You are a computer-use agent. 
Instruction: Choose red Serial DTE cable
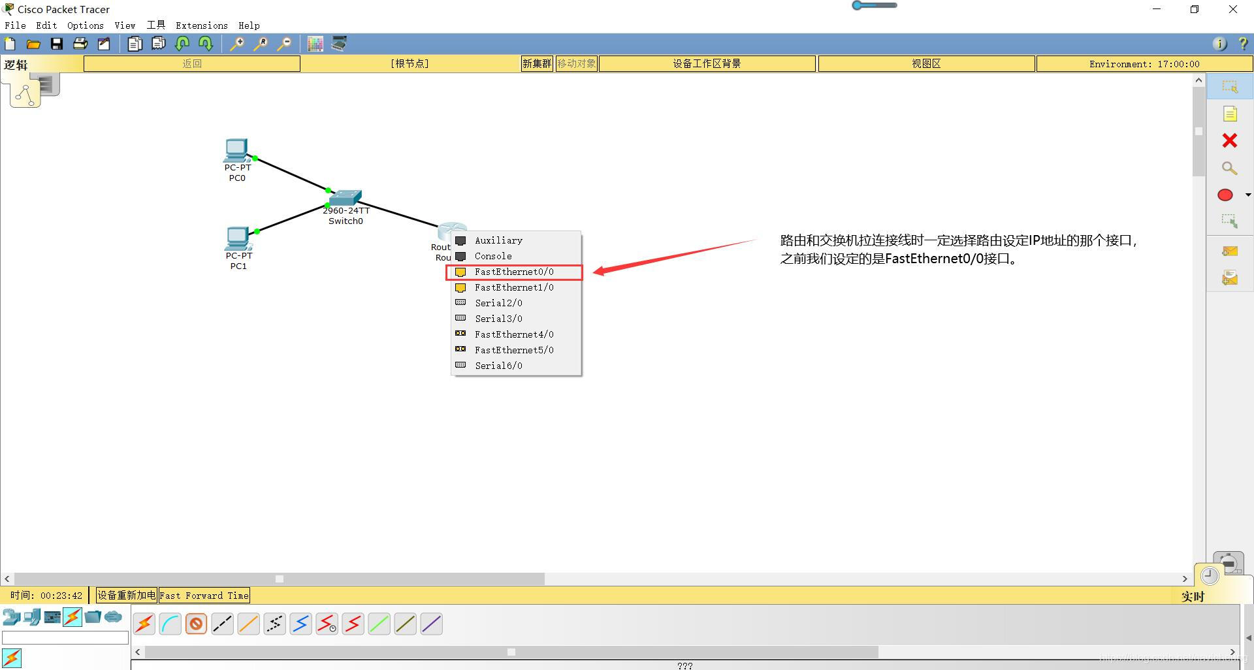[353, 624]
